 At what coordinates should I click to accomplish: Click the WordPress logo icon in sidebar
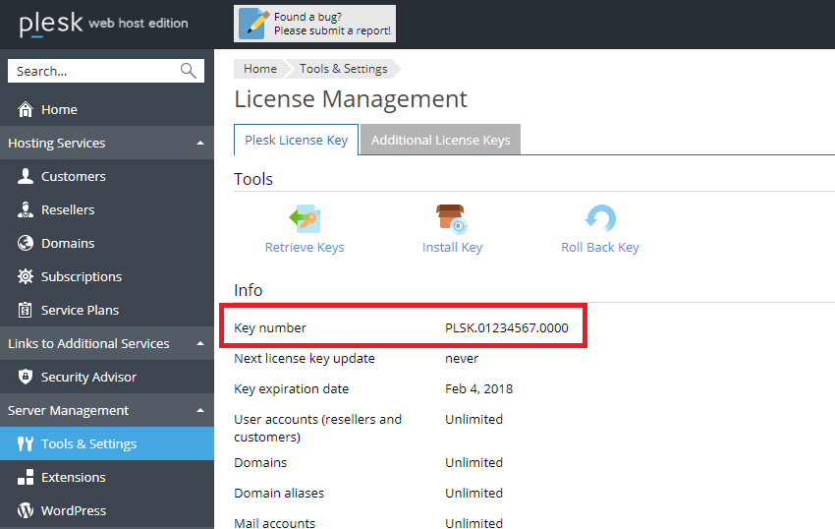(x=26, y=511)
